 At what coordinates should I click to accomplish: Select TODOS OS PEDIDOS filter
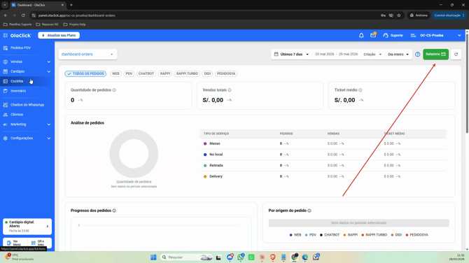pos(85,73)
